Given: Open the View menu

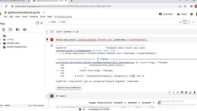Looking at the screenshot, I should coord(18,17).
